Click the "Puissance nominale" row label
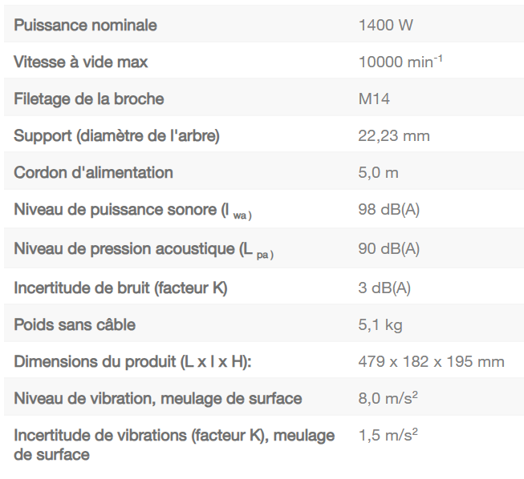The image size is (524, 479). 85,25
